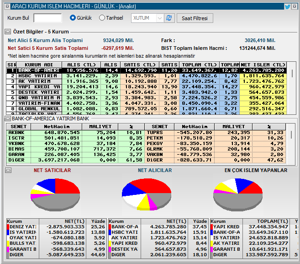The width and height of the screenshot is (300, 264).
Task: Select the HSBC YATIRIM row
Action: [147, 76]
